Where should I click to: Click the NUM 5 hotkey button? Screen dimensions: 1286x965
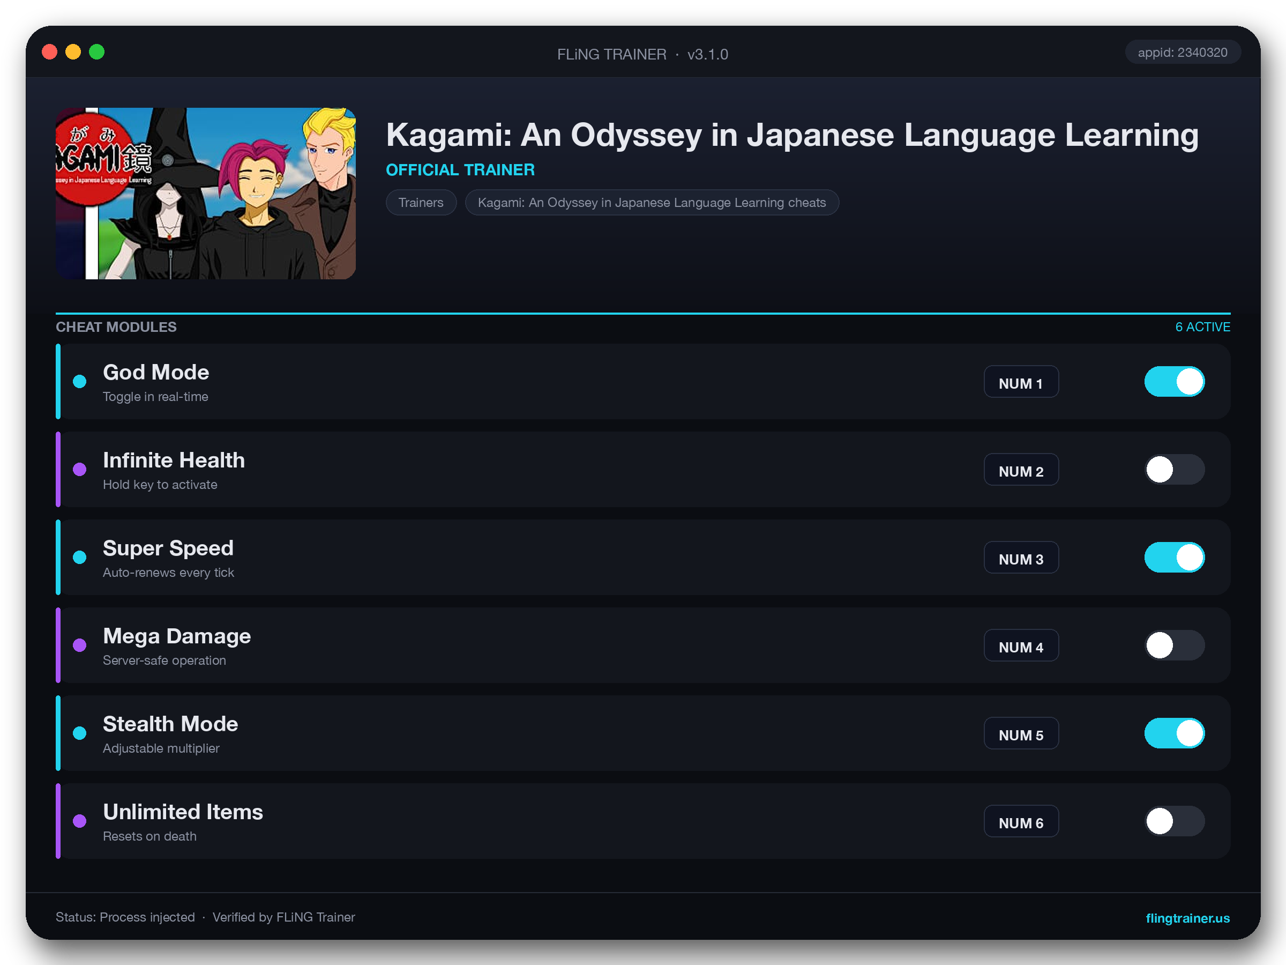1021,733
